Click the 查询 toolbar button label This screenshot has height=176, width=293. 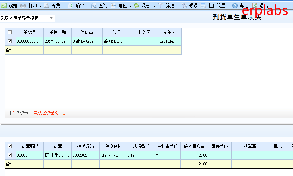tap(103, 6)
